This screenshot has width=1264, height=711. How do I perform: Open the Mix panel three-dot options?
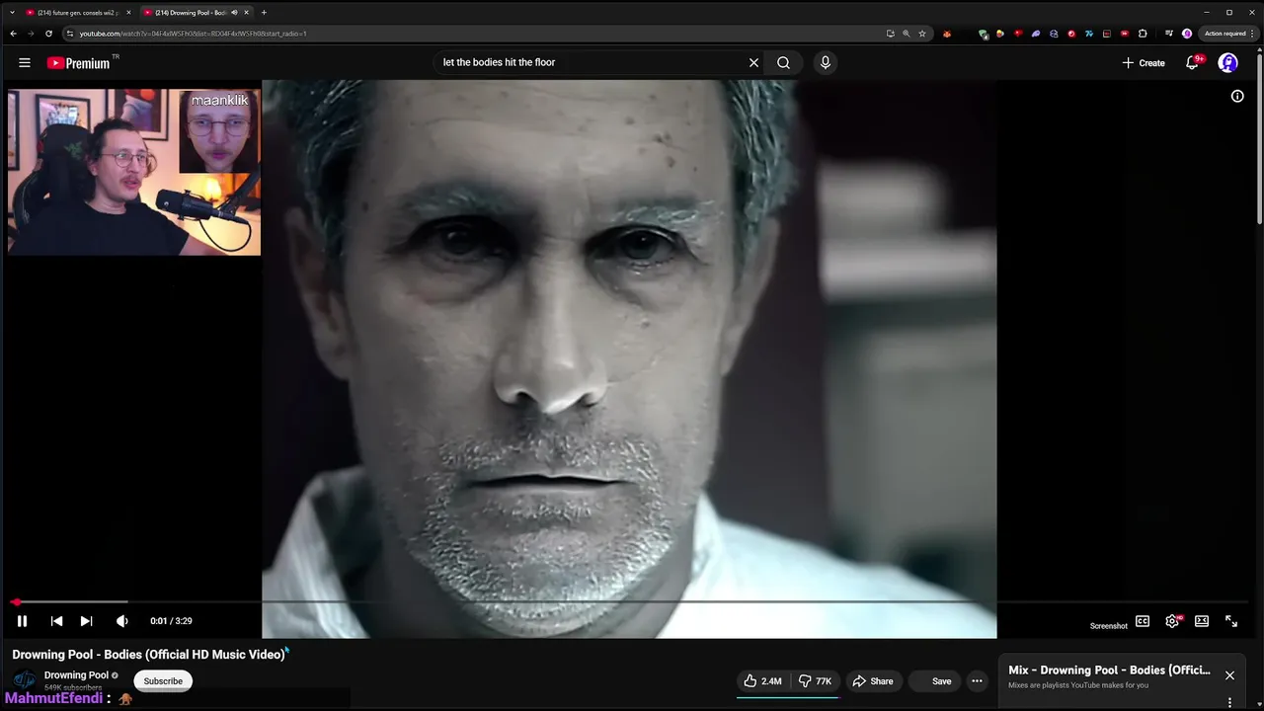(x=1229, y=702)
